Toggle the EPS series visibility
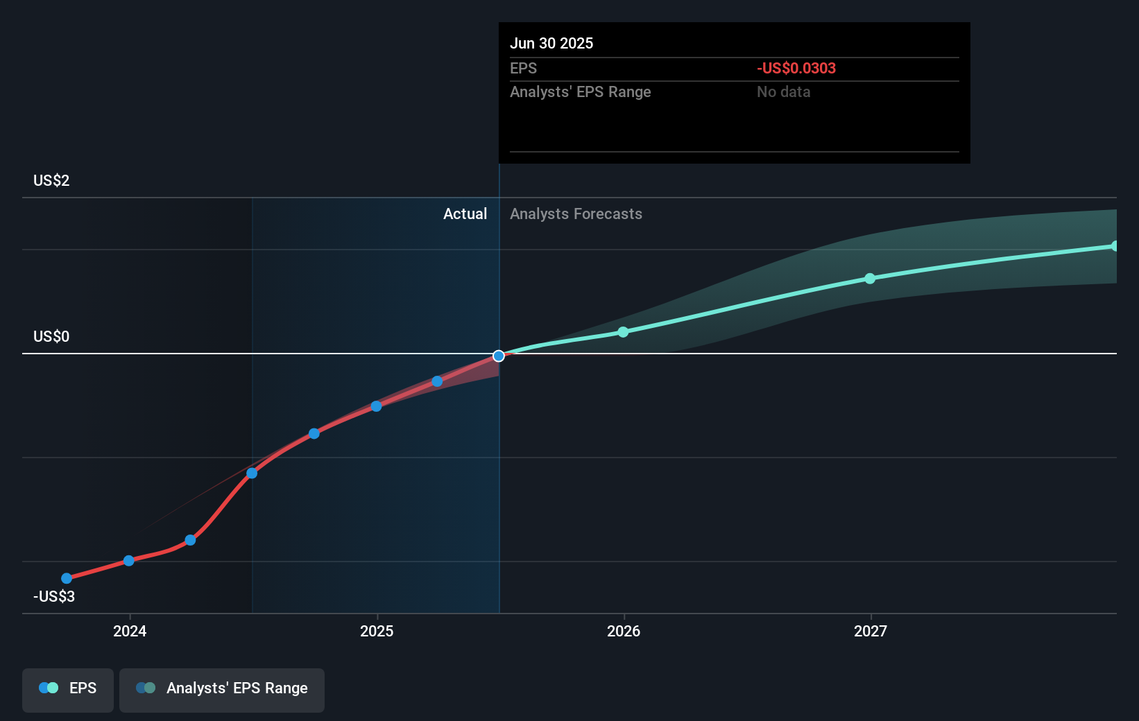This screenshot has height=721, width=1139. (x=67, y=690)
